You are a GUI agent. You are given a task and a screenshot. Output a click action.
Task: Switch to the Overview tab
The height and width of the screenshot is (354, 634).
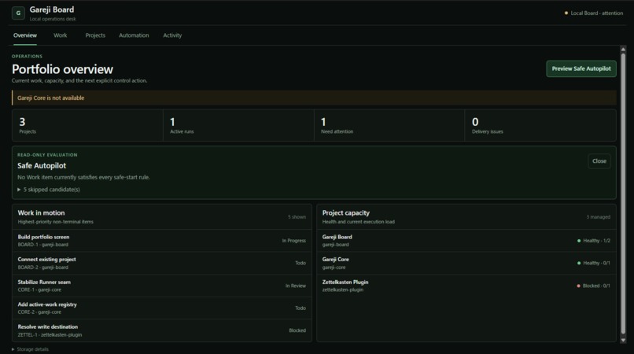pyautogui.click(x=25, y=35)
